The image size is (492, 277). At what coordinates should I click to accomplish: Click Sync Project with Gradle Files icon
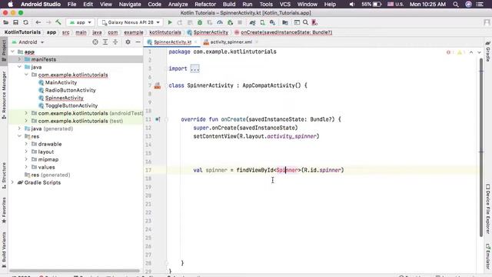pyautogui.click(x=252, y=22)
